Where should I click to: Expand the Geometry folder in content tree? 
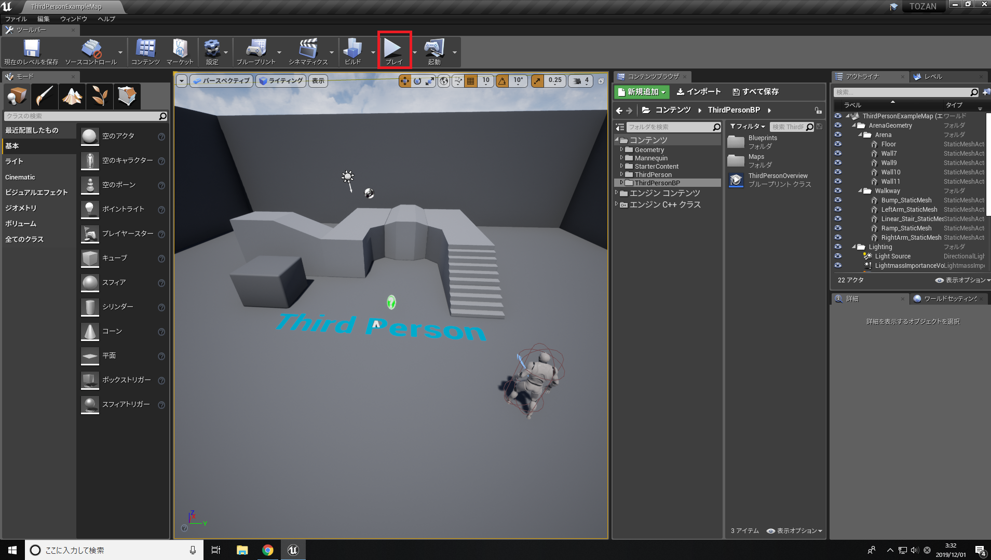coord(621,149)
